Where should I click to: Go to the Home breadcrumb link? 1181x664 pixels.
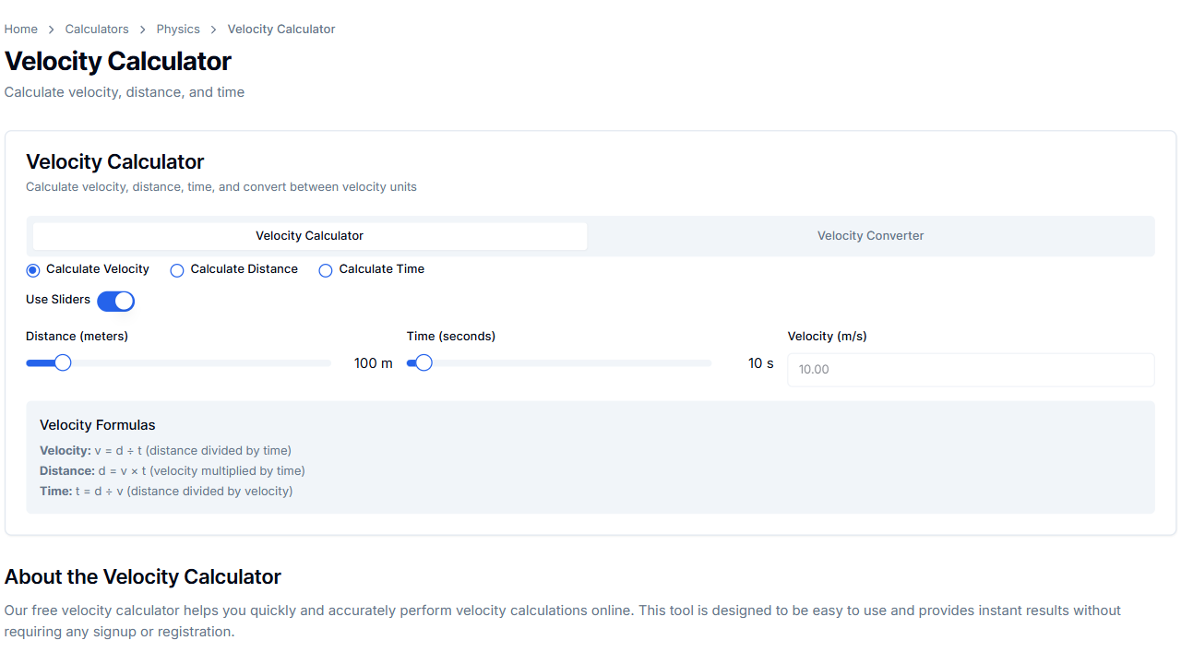point(21,30)
